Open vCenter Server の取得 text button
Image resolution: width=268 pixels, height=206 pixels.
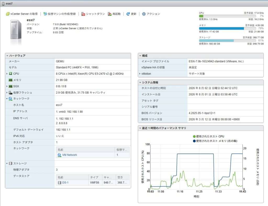[x=24, y=14]
